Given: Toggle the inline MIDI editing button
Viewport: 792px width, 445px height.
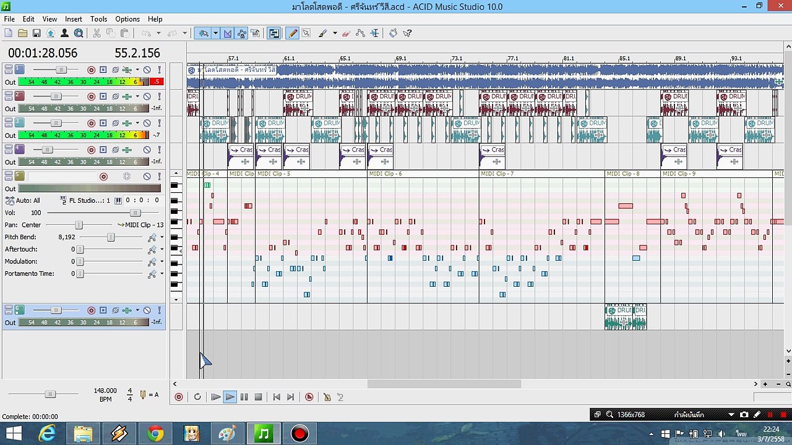Looking at the screenshot, I should [x=273, y=33].
